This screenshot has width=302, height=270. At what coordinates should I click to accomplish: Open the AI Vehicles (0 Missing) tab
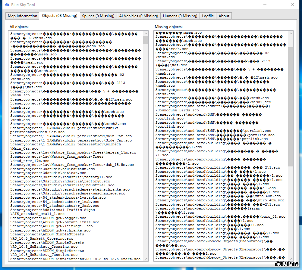point(138,16)
